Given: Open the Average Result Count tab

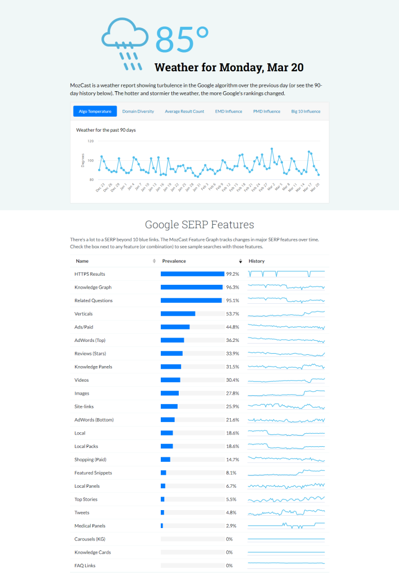Looking at the screenshot, I should tap(184, 111).
